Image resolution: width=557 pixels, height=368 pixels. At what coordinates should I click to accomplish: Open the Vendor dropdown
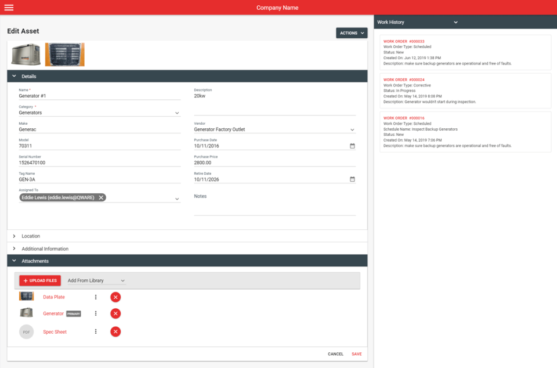coord(352,129)
